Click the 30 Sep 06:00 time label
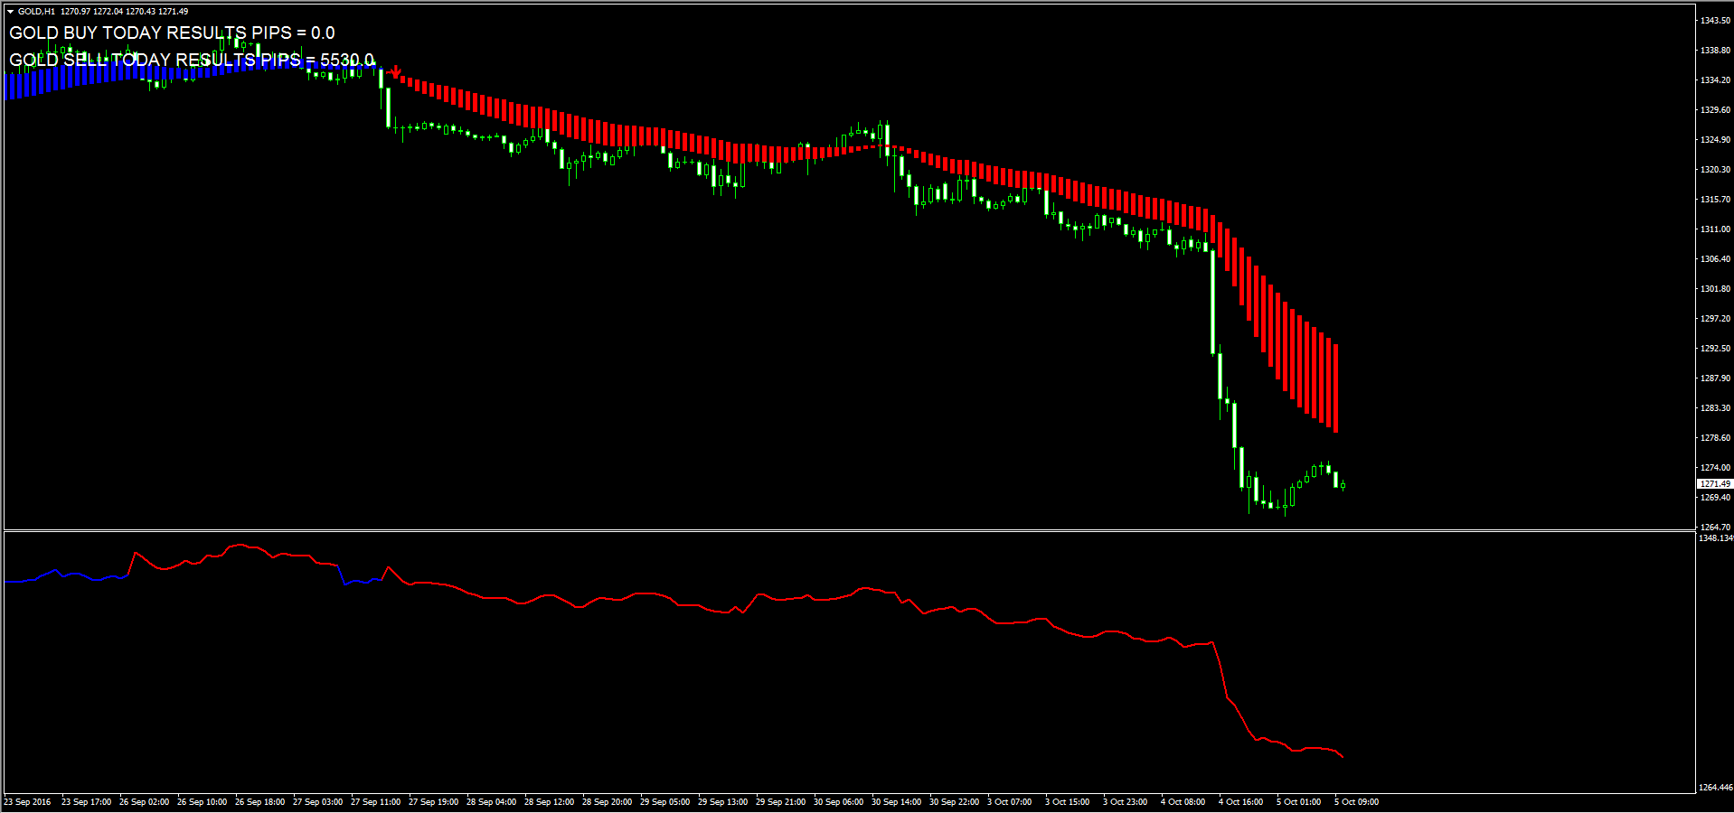The image size is (1734, 813). (838, 802)
